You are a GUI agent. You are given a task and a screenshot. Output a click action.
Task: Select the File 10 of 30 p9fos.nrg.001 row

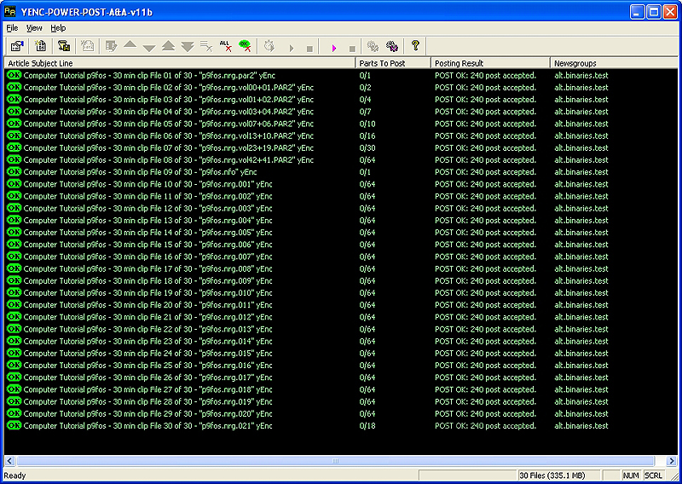coord(341,184)
